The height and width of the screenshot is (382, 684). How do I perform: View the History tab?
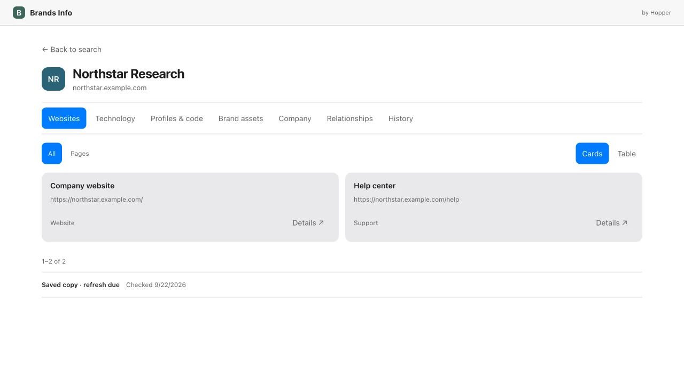(401, 118)
